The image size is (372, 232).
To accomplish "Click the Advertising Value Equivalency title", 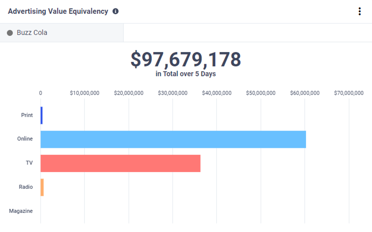I will pos(58,11).
